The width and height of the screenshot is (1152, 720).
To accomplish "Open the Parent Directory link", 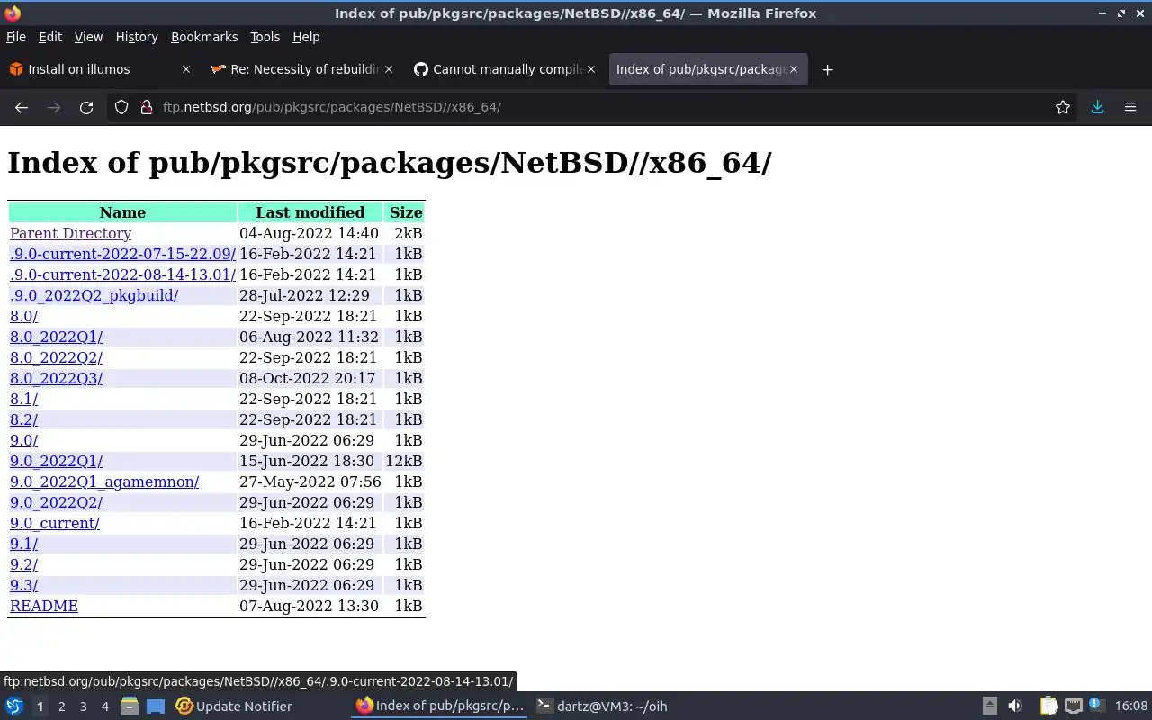I will 70,233.
